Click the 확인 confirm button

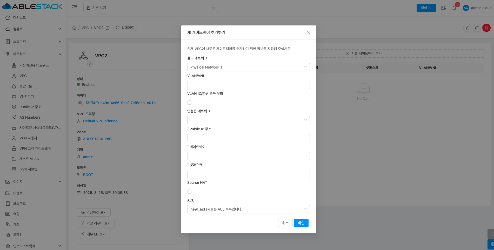[x=301, y=223]
